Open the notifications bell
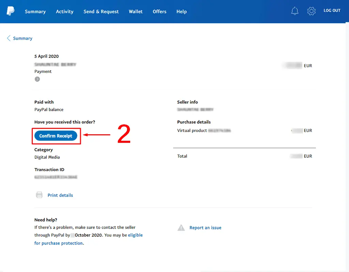Image resolution: width=349 pixels, height=272 pixels. [x=295, y=11]
